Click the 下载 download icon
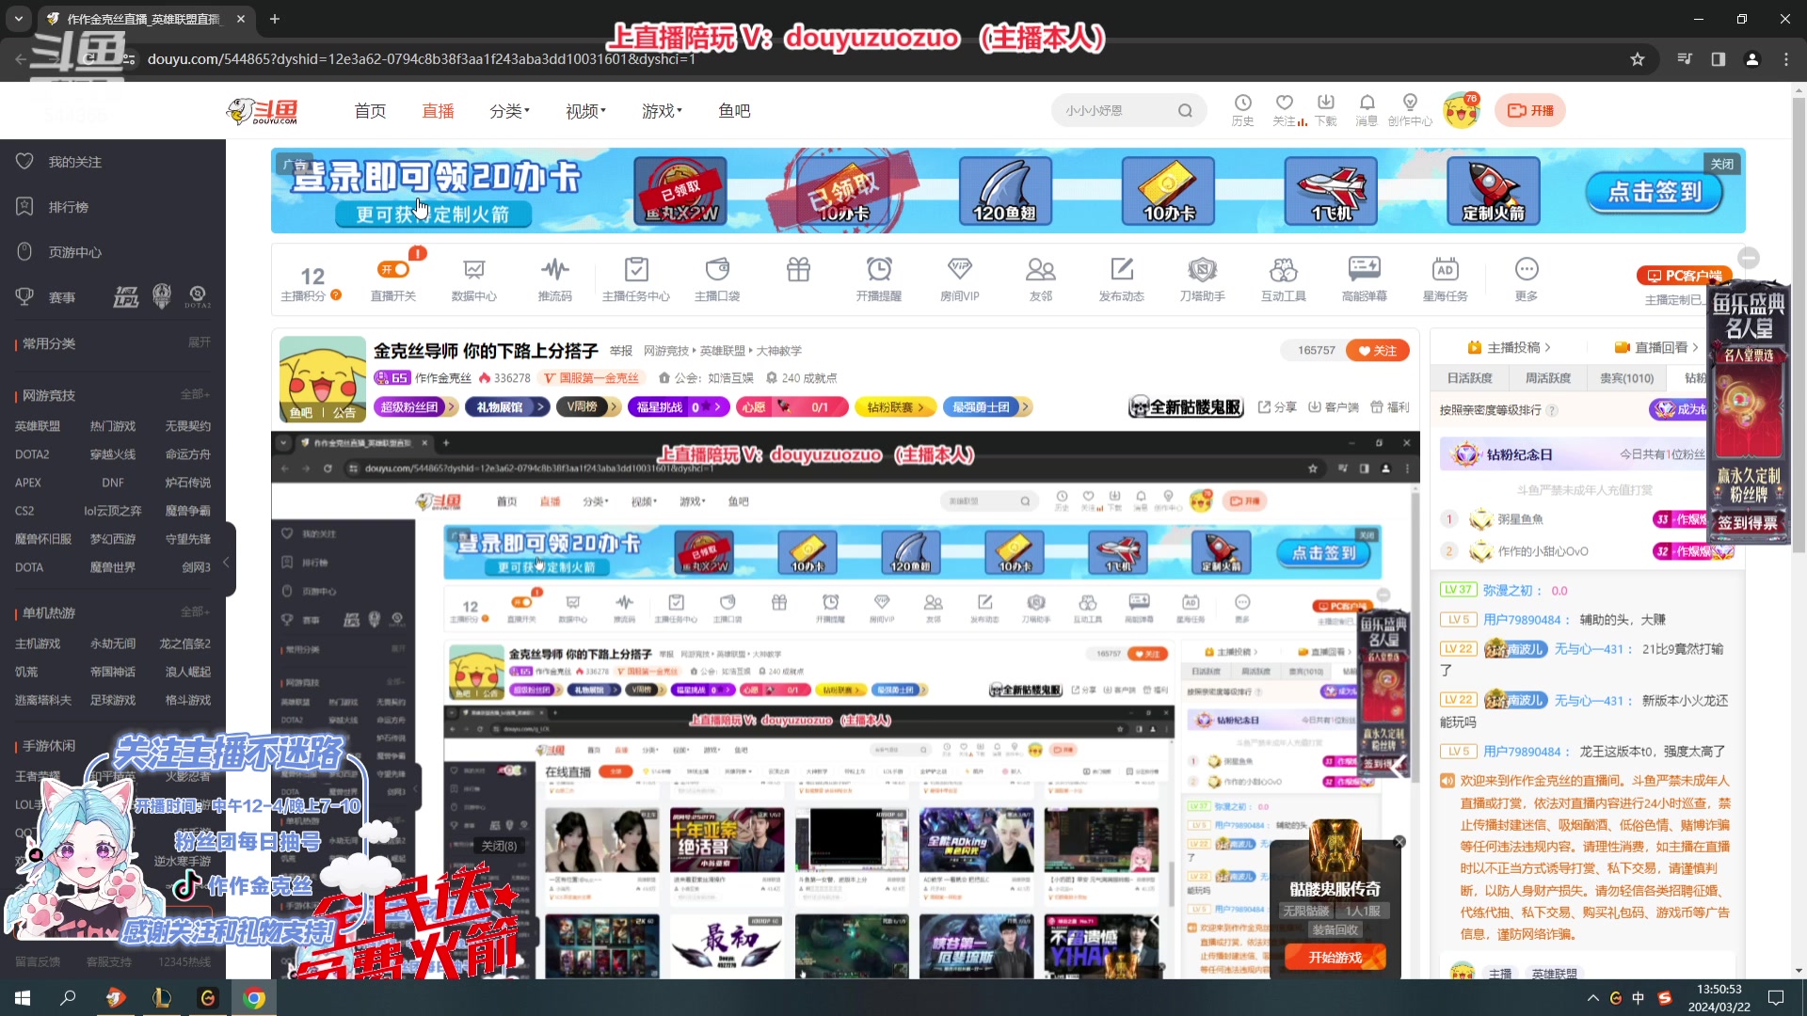The width and height of the screenshot is (1807, 1016). point(1326,110)
